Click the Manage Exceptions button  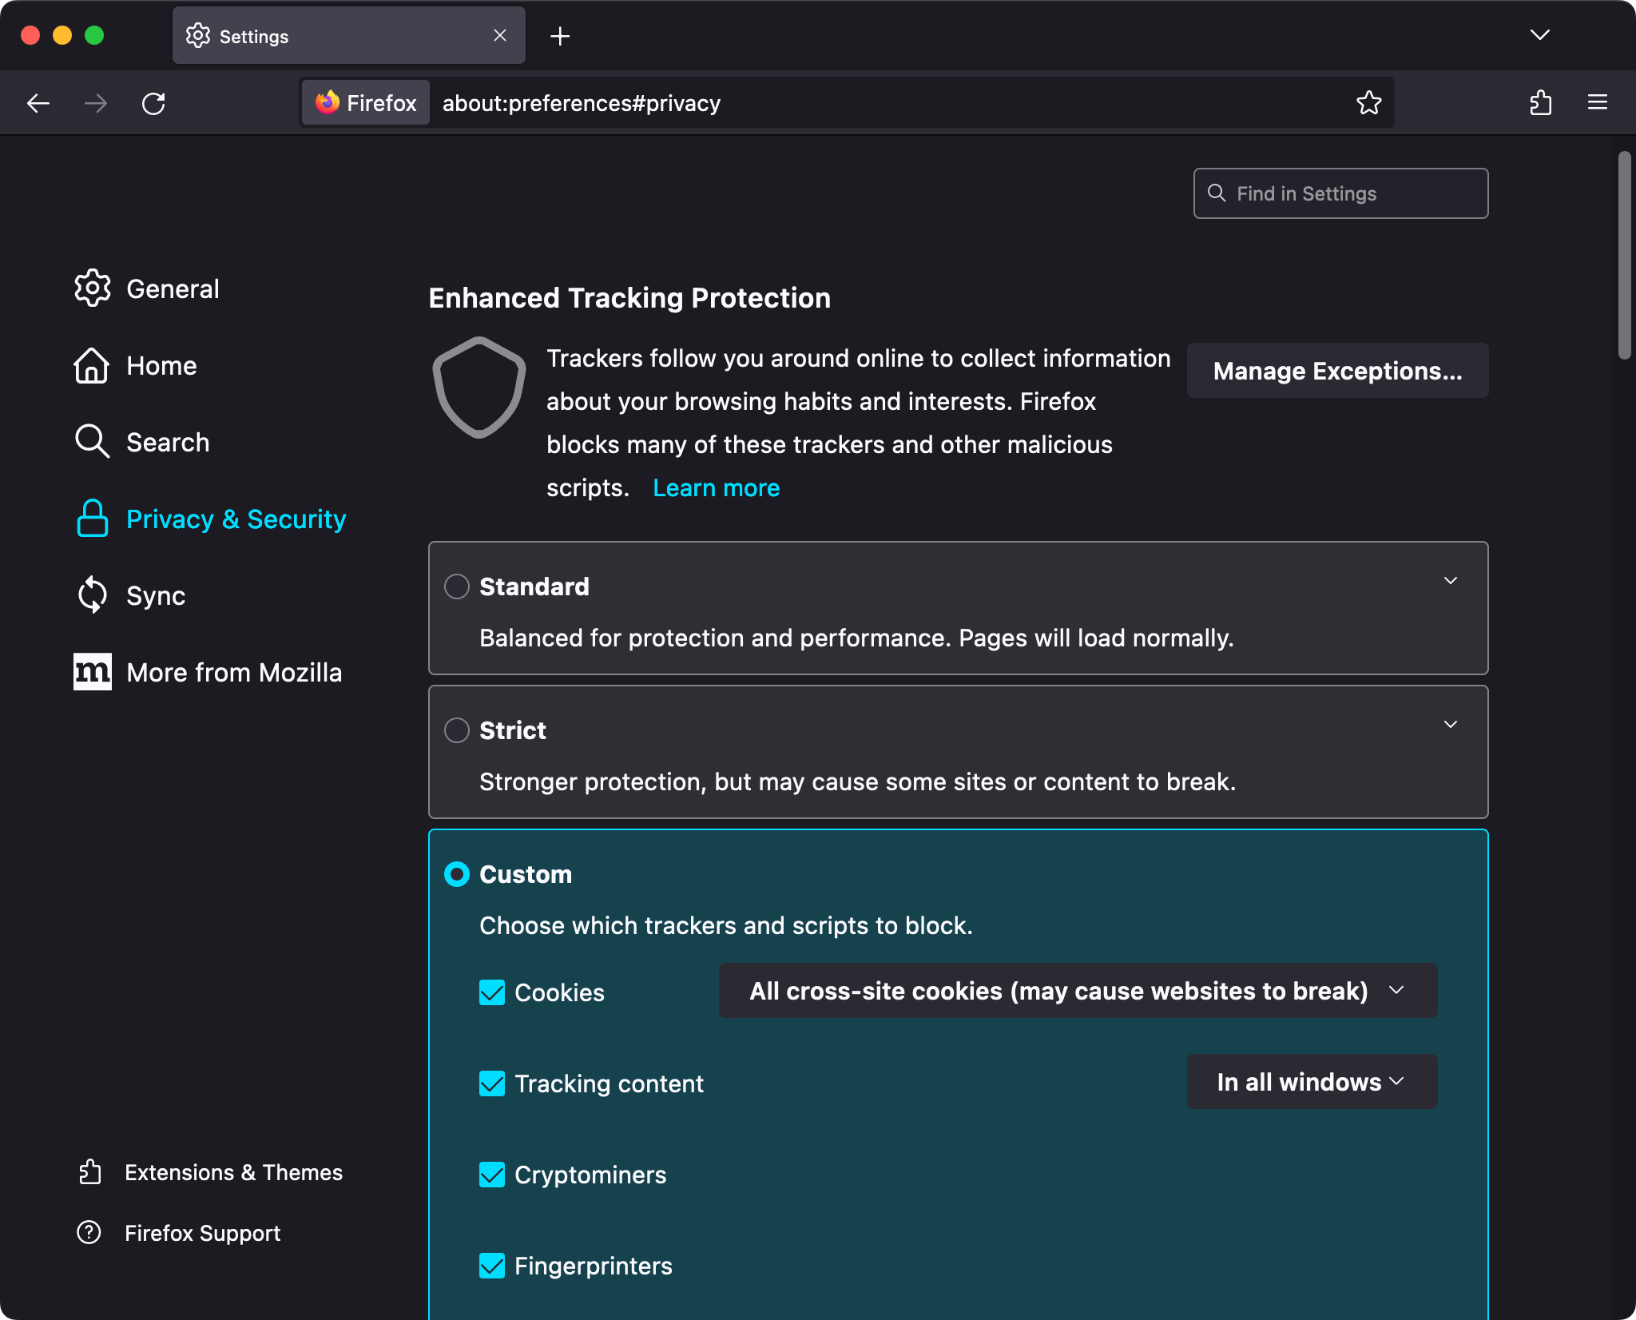pyautogui.click(x=1336, y=370)
